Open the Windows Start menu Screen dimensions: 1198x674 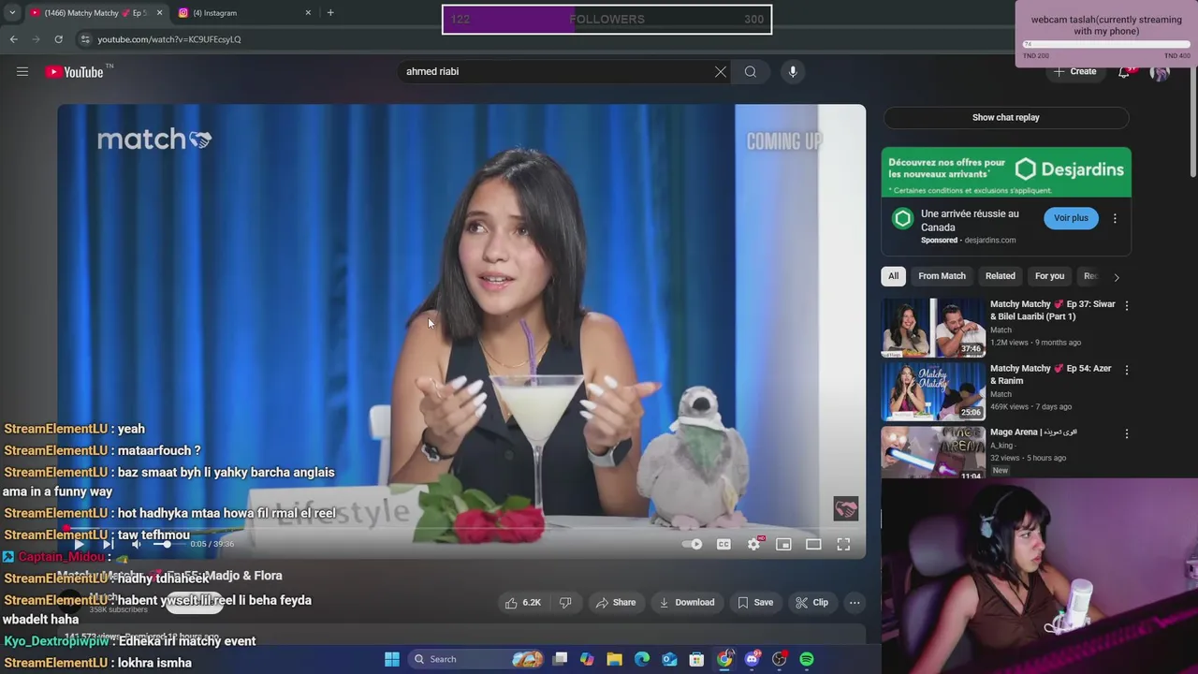(x=392, y=659)
